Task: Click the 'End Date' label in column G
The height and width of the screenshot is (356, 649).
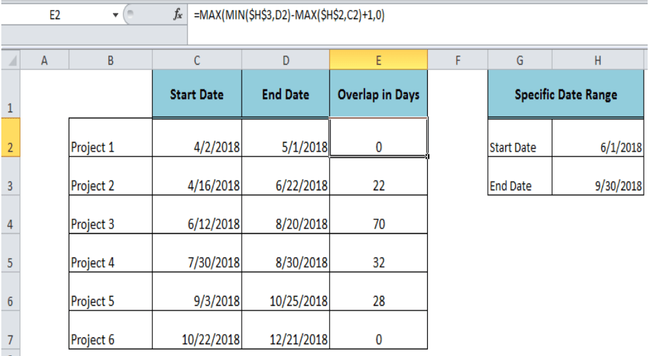Action: click(520, 176)
